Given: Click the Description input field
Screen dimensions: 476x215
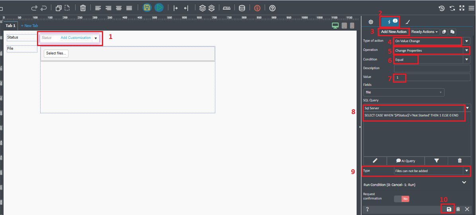Looking at the screenshot, I should pos(432,68).
